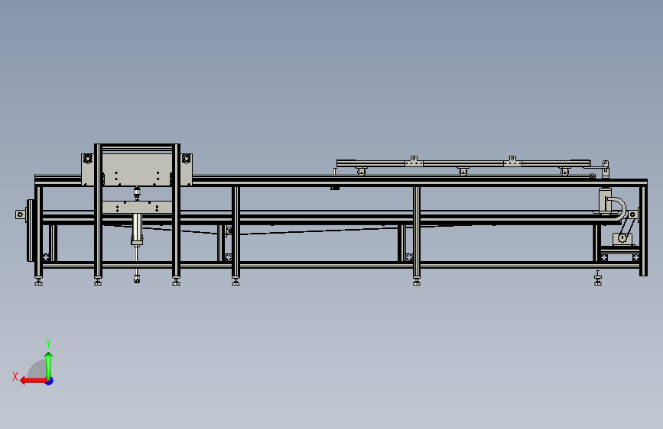Select the green "Y" axis label
Image resolution: width=663 pixels, height=429 pixels.
coord(48,343)
